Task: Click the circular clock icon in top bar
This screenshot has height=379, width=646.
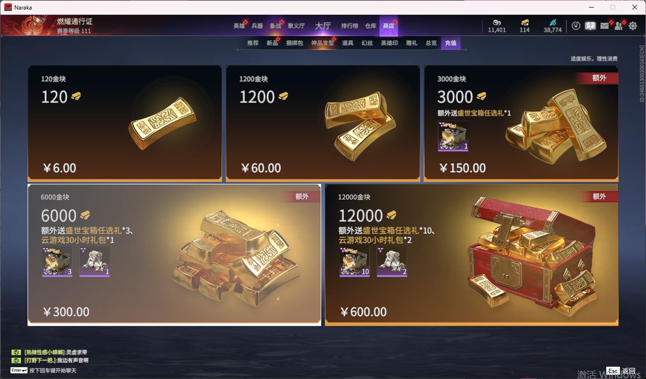Action: 576,26
